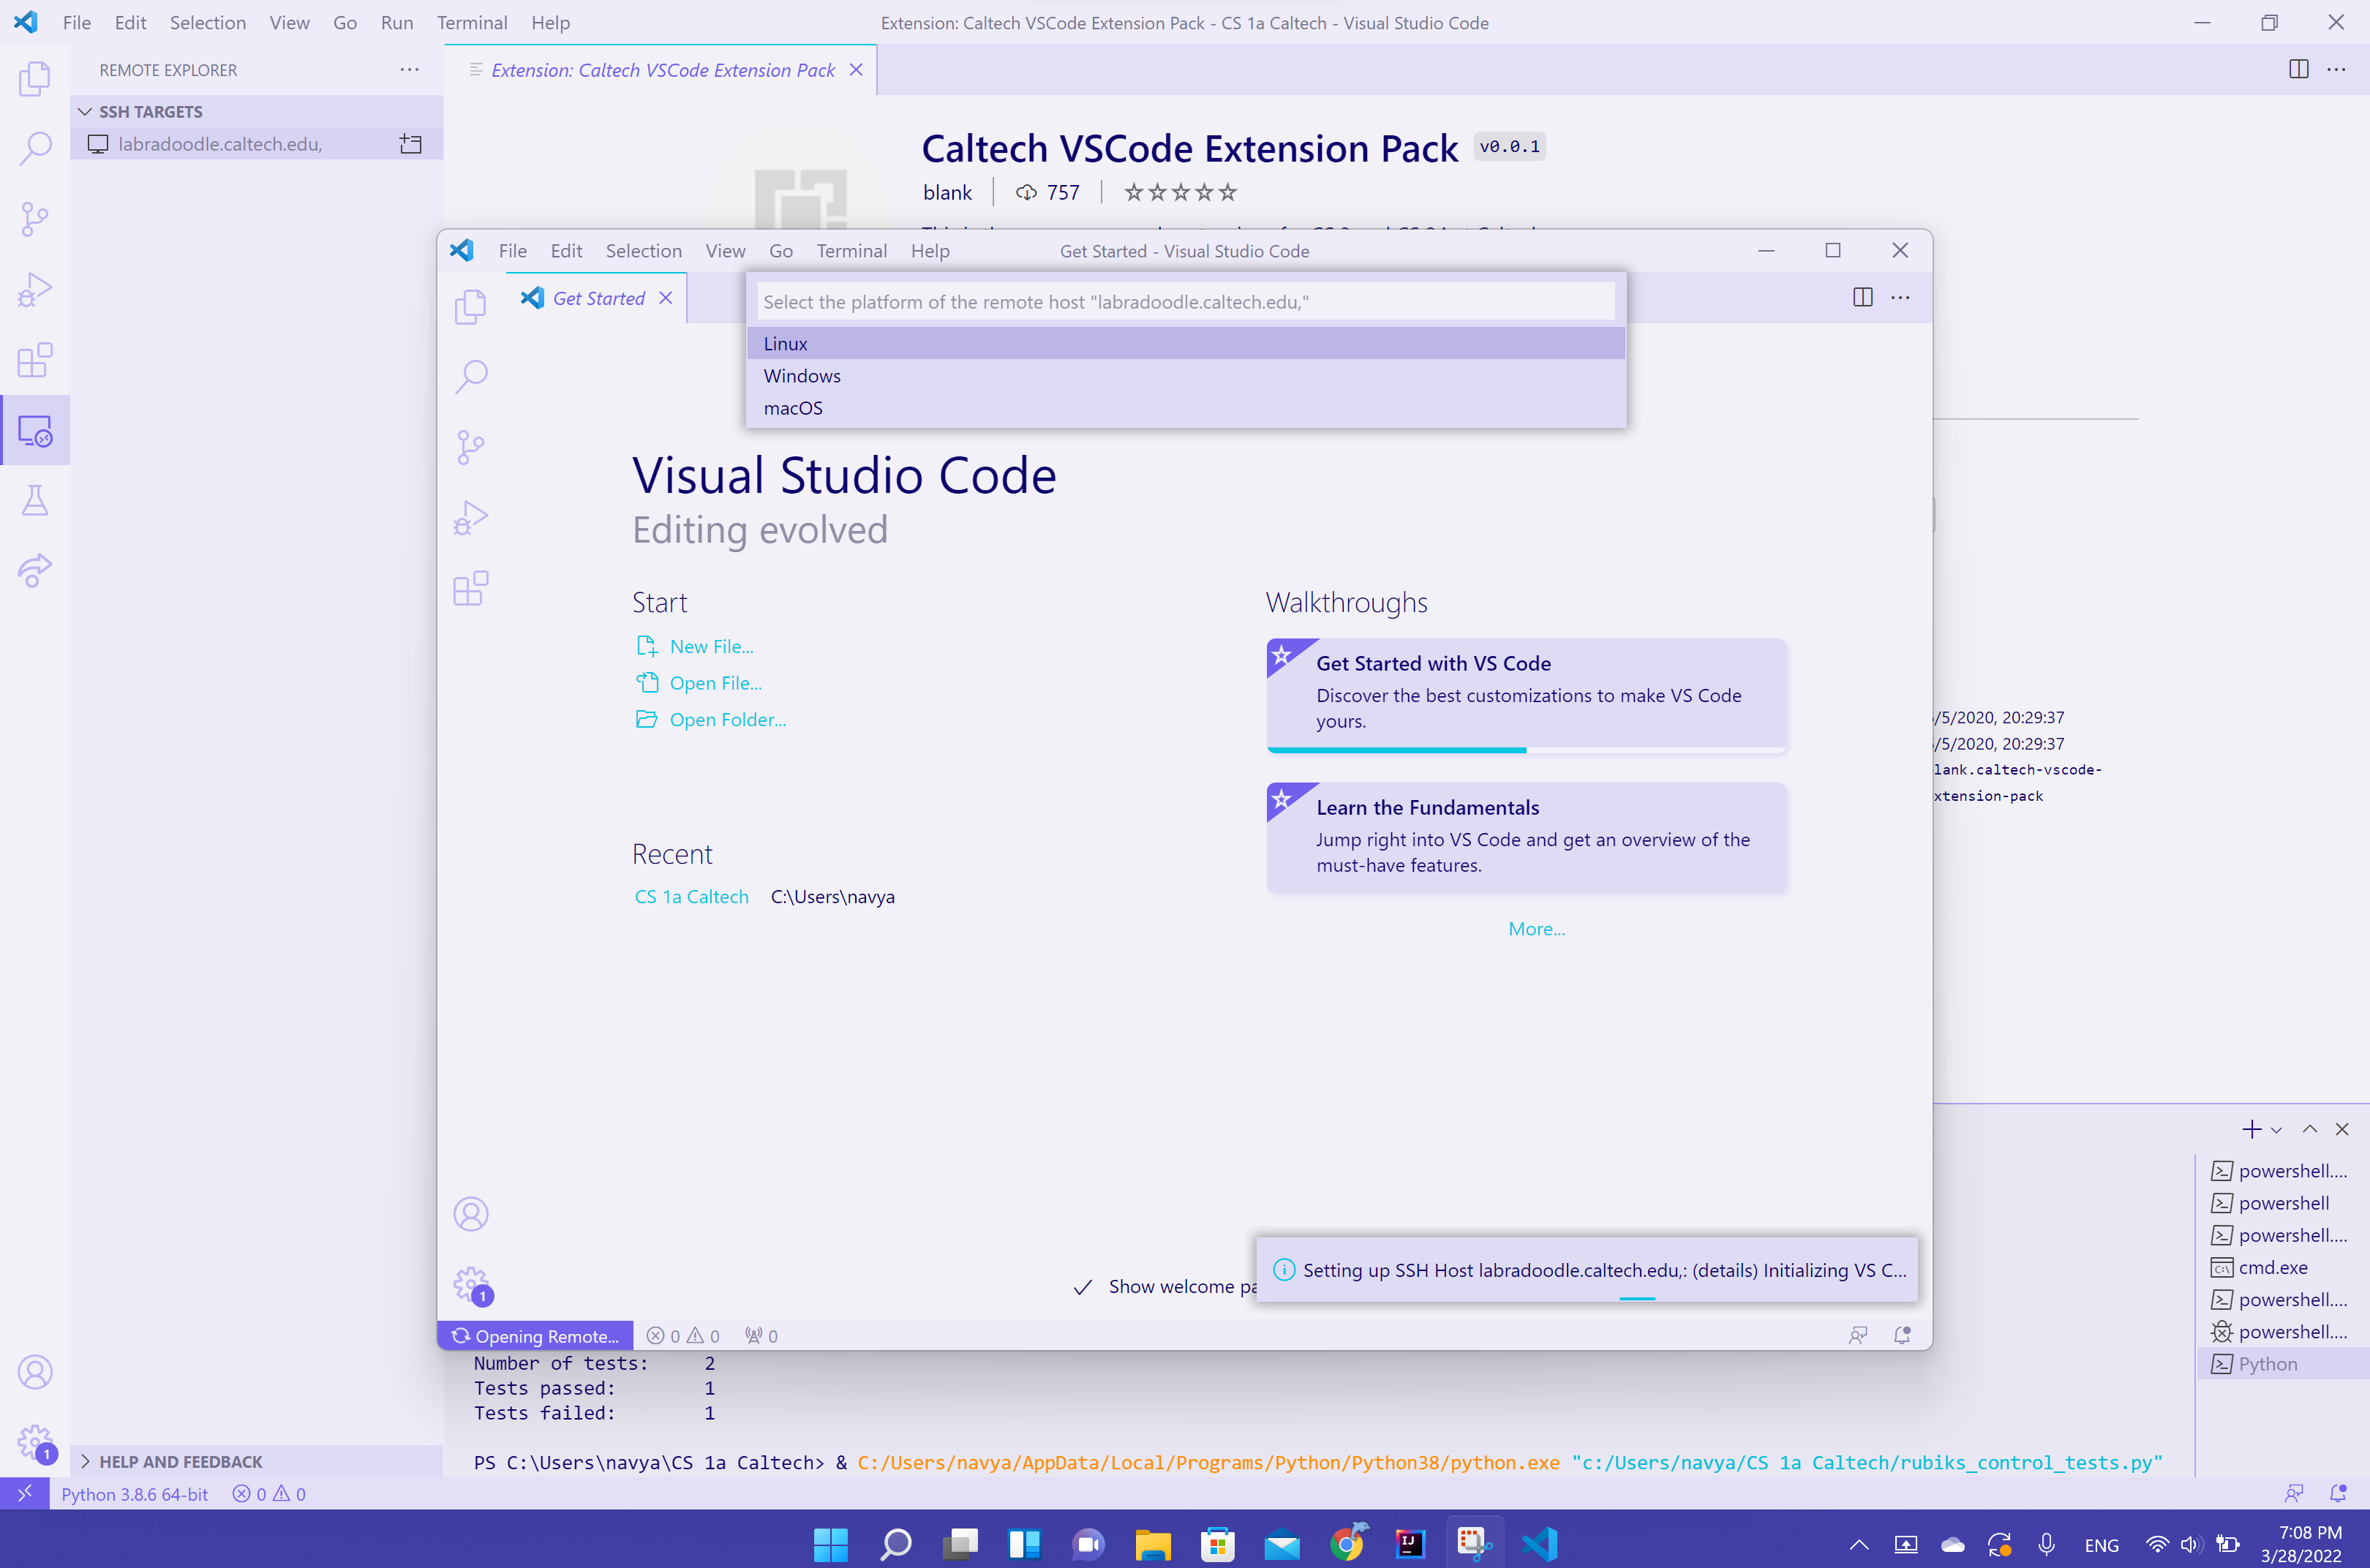Open the Extensions view in the background window
2370x1568 pixels.
click(x=35, y=360)
